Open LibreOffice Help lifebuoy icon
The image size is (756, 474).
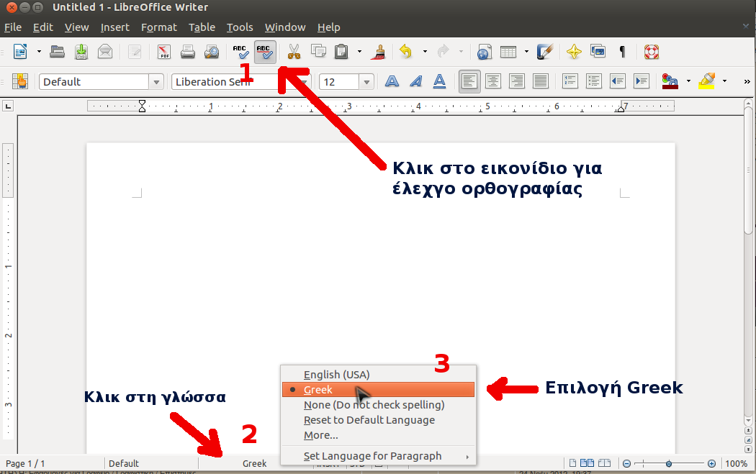point(652,52)
